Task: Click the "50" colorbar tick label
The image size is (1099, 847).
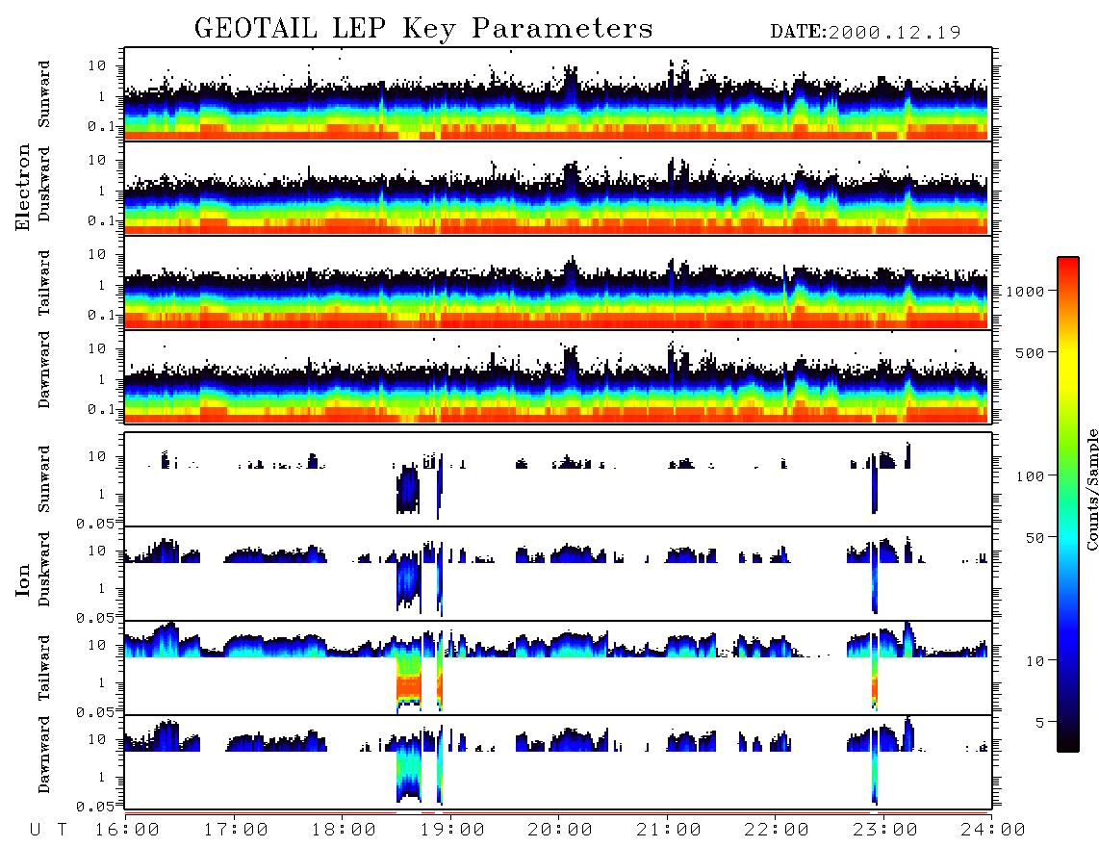Action: (x=1035, y=538)
